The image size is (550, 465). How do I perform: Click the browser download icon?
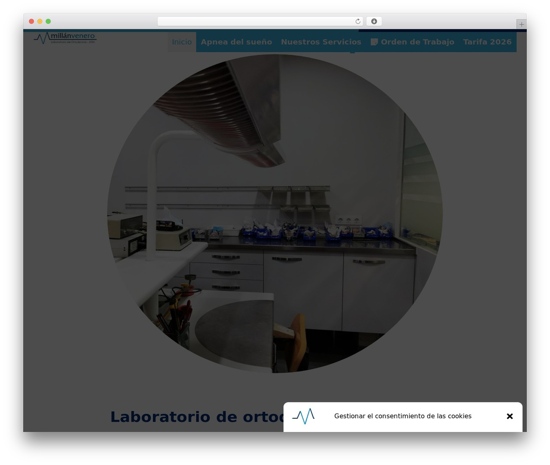pyautogui.click(x=374, y=21)
